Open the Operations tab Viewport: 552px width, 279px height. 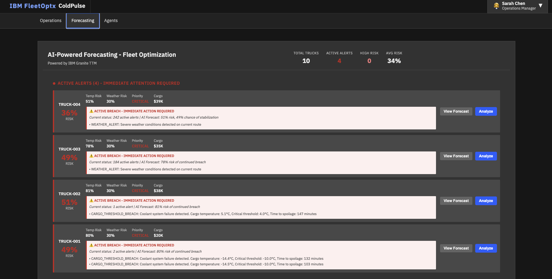51,20
